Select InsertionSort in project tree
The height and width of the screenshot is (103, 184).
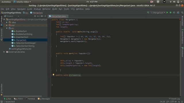coord(22,37)
